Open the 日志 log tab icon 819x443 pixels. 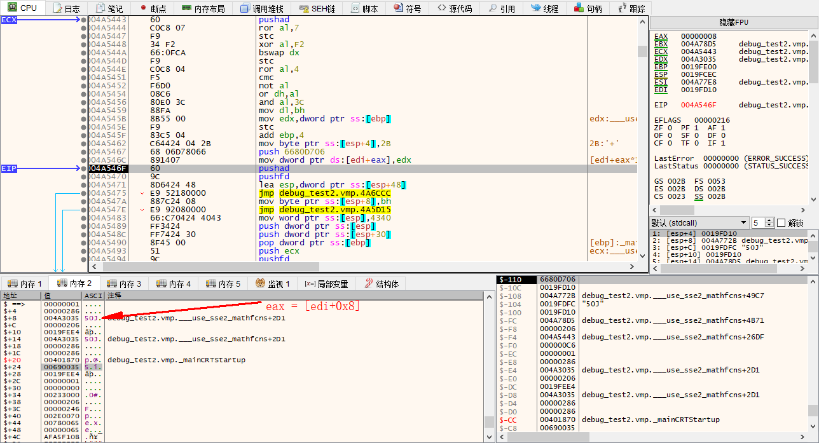click(57, 8)
